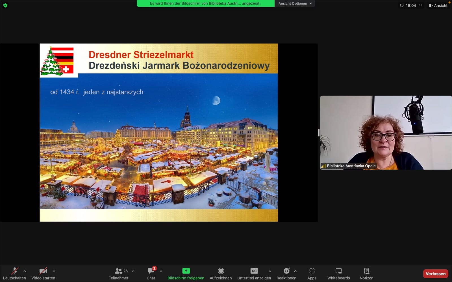Open the Teilnehmer participants panel
The width and height of the screenshot is (452, 282).
[x=119, y=274]
